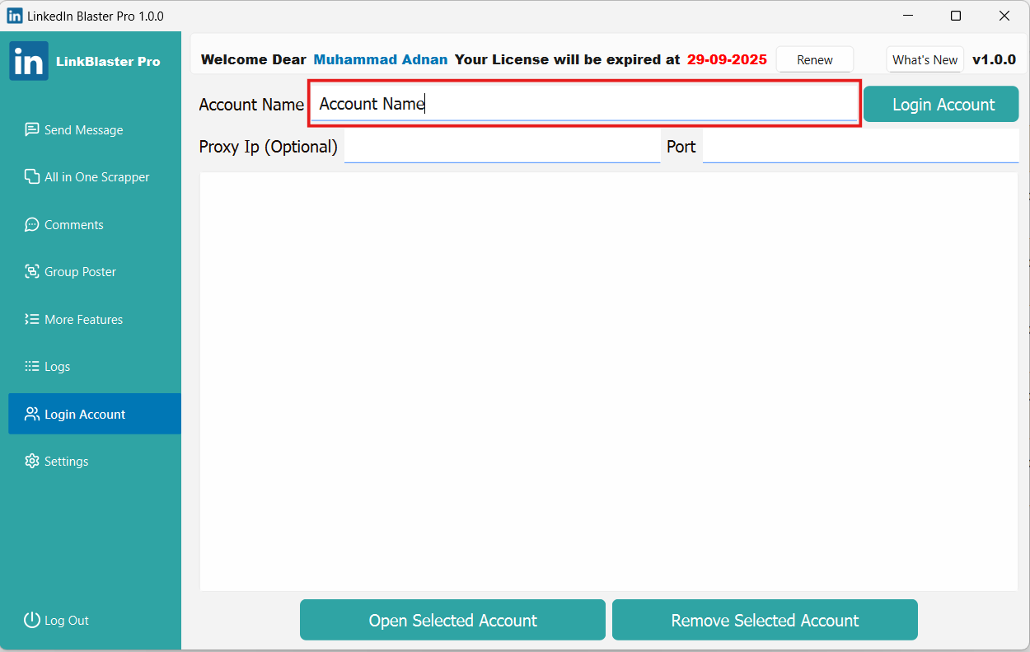Click the Renew license button

(x=814, y=59)
